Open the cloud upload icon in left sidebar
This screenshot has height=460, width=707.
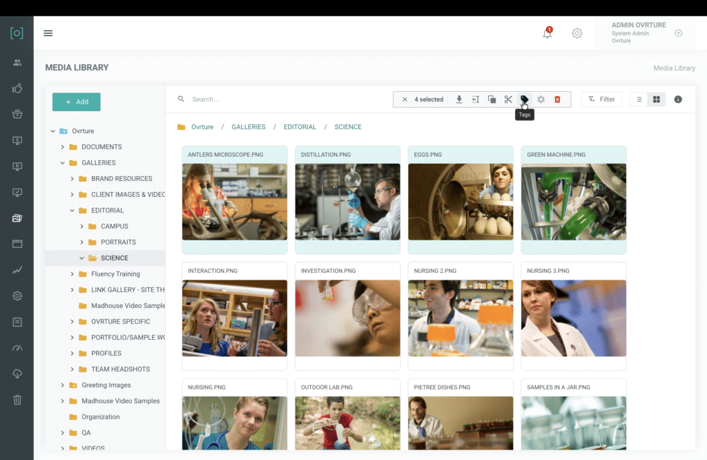17,374
